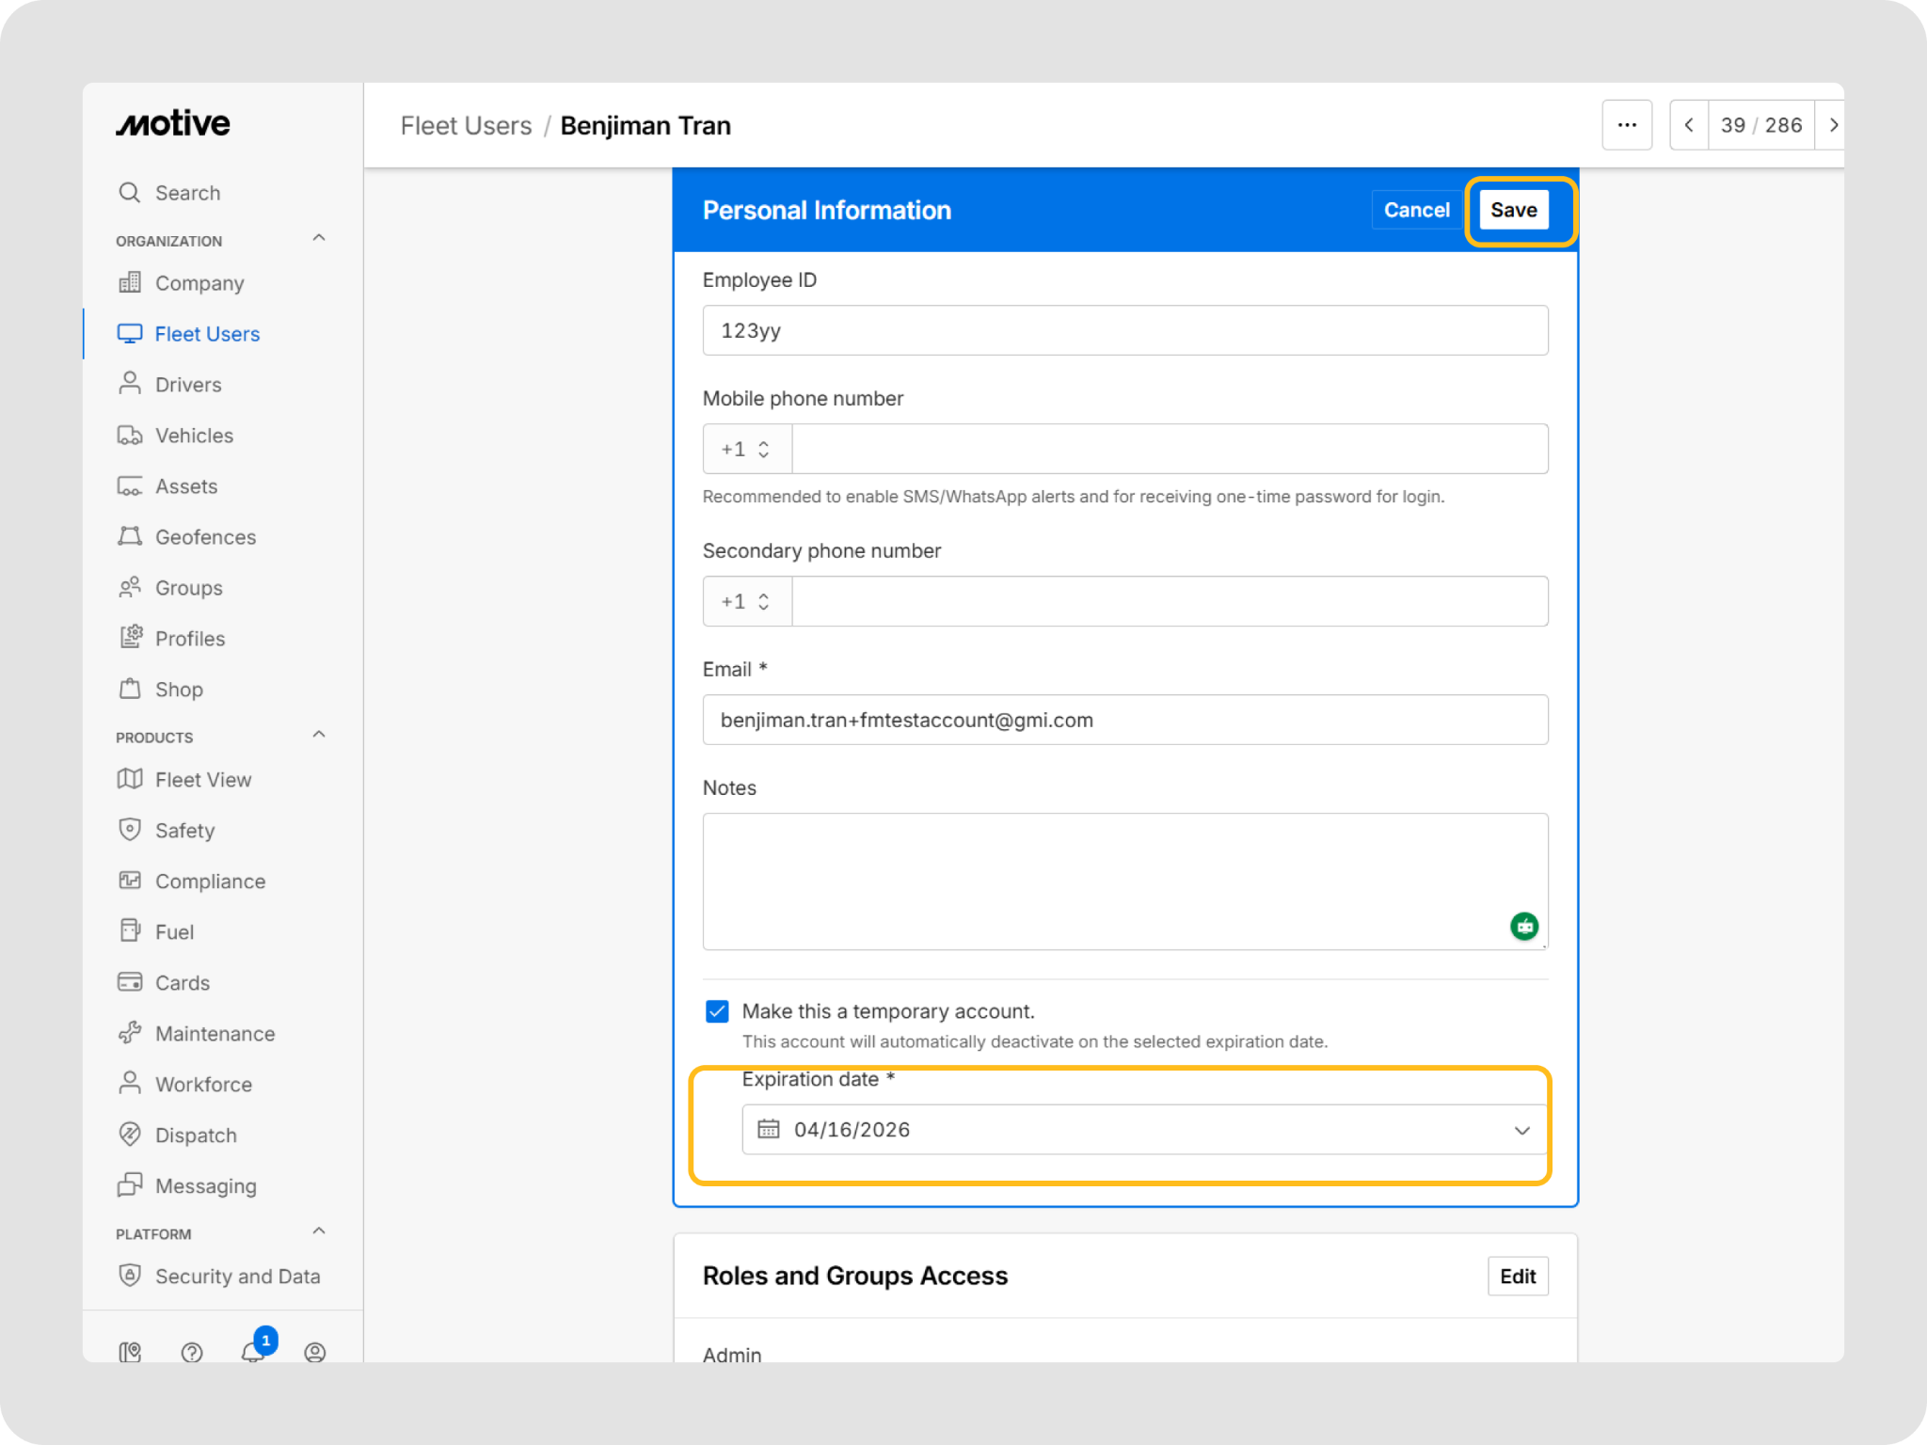
Task: Click the green assistant icon in Notes
Action: click(x=1524, y=927)
